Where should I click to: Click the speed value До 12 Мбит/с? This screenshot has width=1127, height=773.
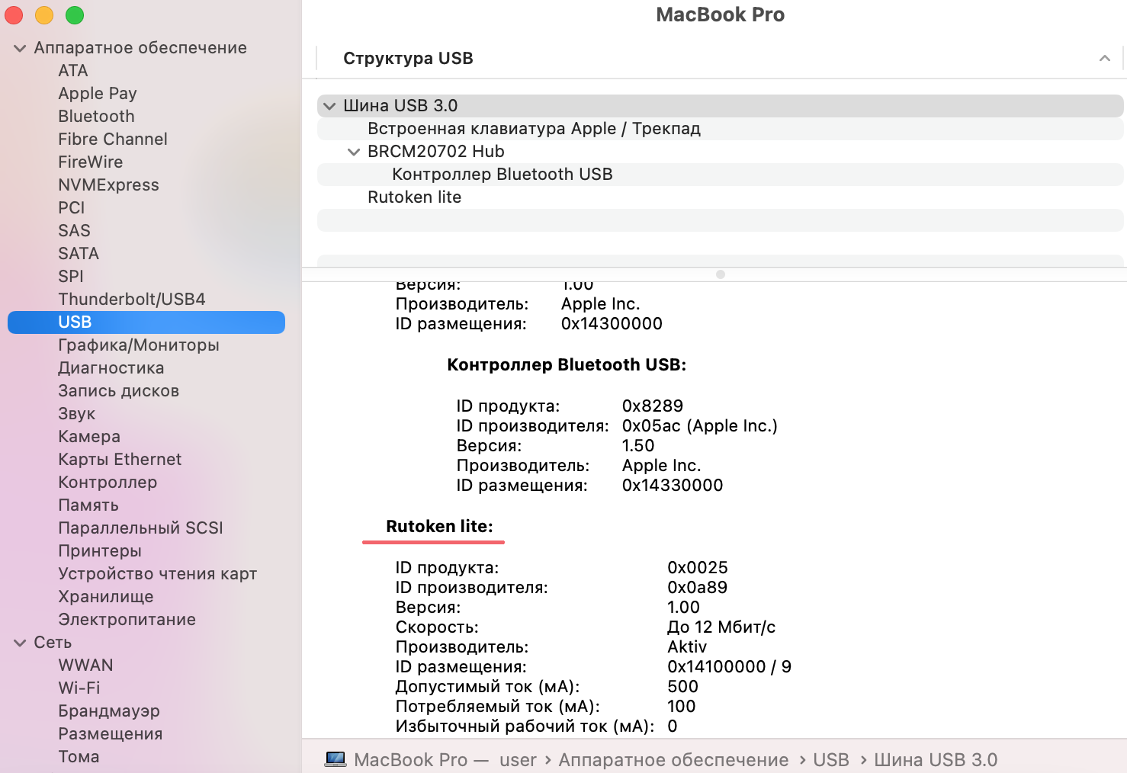click(721, 627)
